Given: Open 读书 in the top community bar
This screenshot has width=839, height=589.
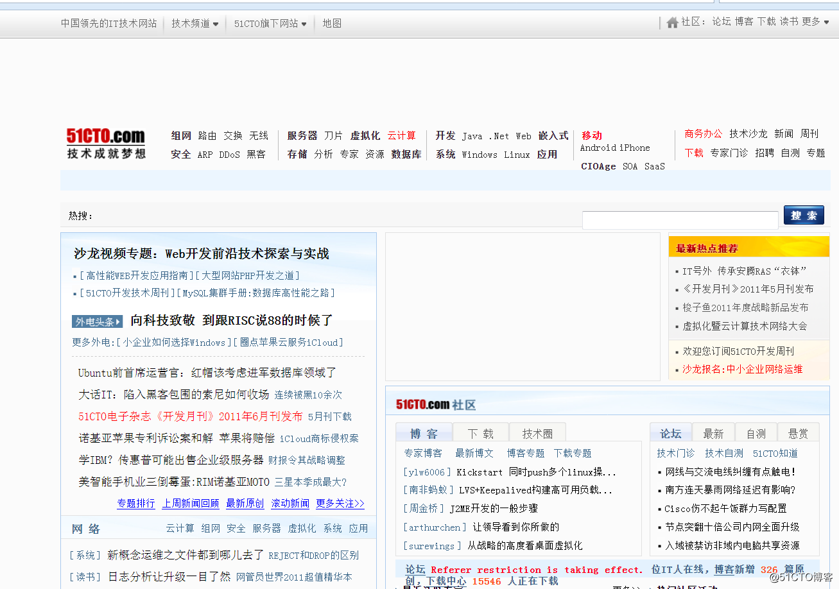Looking at the screenshot, I should [789, 22].
